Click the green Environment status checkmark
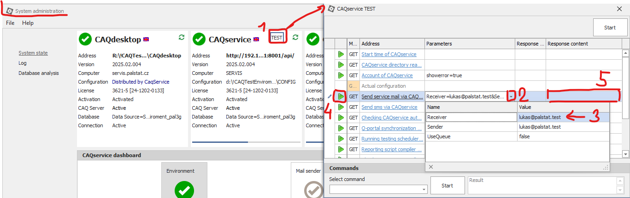This screenshot has height=198, width=630. 184,188
